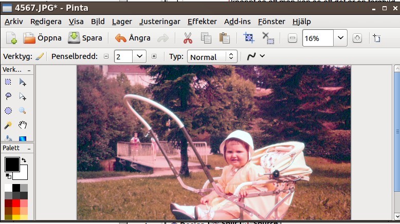
Task: Reset colors to black and white
Action: click(x=8, y=176)
